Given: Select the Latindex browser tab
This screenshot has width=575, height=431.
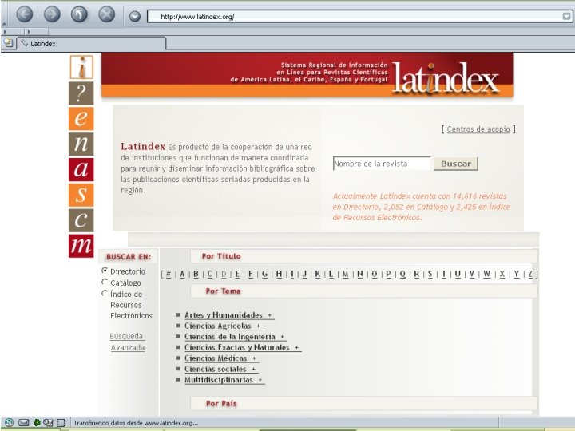Looking at the screenshot, I should click(91, 43).
